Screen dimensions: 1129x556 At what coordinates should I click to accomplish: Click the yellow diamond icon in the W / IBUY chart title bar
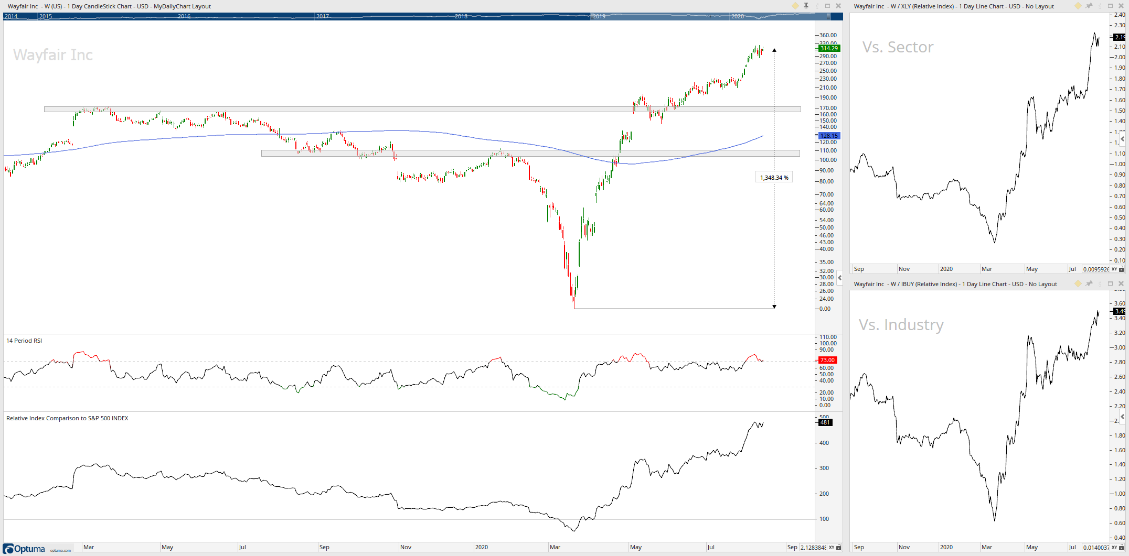pos(1078,284)
